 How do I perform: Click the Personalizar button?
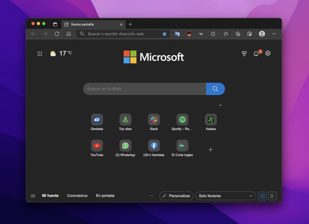176,196
